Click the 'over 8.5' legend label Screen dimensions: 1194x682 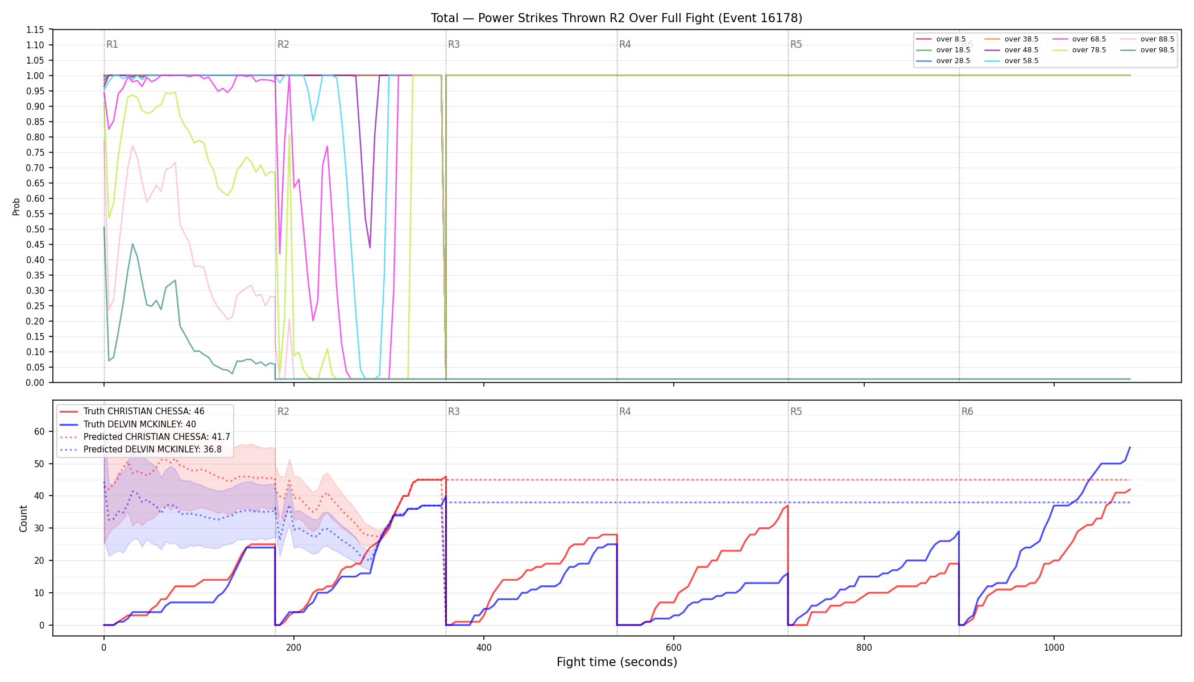click(951, 39)
